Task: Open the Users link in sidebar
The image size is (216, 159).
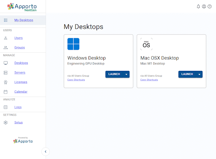Action: click(x=19, y=38)
